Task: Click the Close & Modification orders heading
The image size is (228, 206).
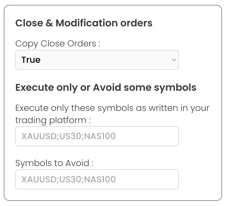Action: click(x=84, y=23)
